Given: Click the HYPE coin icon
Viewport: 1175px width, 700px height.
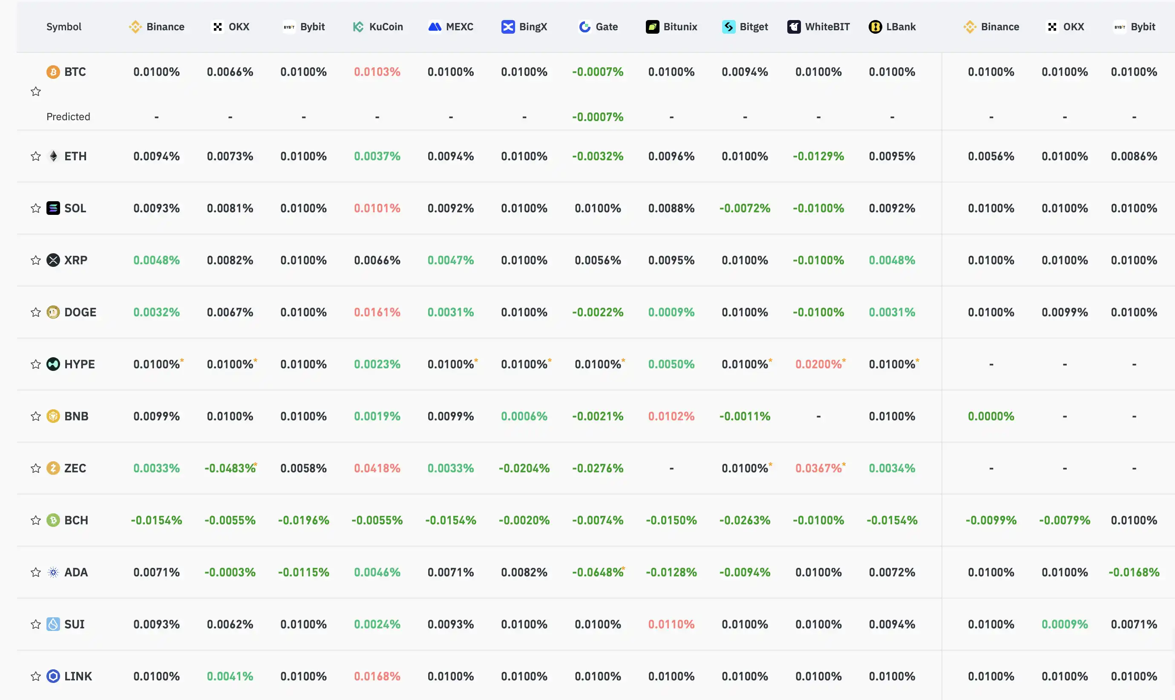Looking at the screenshot, I should point(53,364).
